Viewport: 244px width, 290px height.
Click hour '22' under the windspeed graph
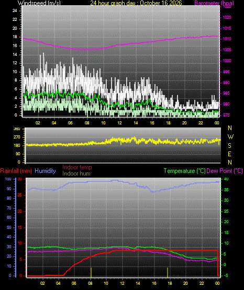[201, 123]
